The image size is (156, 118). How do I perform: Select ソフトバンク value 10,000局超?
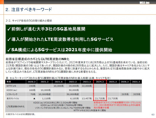pos(44,94)
